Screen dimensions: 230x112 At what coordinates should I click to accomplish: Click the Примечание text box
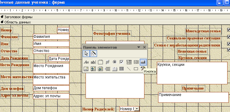(194, 97)
